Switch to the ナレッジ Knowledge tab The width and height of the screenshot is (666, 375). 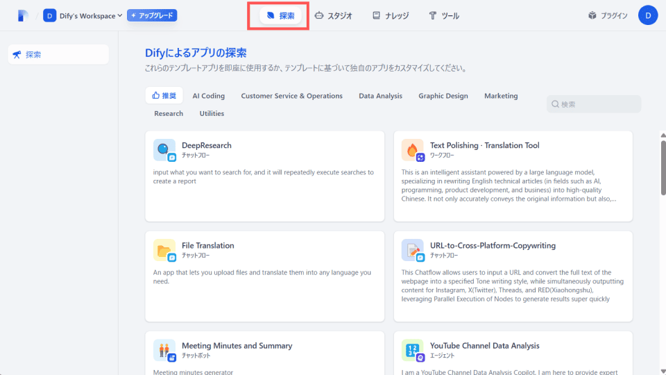391,16
